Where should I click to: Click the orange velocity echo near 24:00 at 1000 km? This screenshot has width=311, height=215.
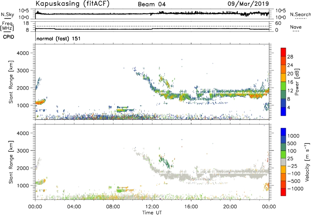pyautogui.click(x=267, y=187)
